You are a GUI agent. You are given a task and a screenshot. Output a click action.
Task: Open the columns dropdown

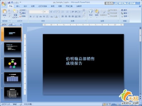tap(80, 16)
